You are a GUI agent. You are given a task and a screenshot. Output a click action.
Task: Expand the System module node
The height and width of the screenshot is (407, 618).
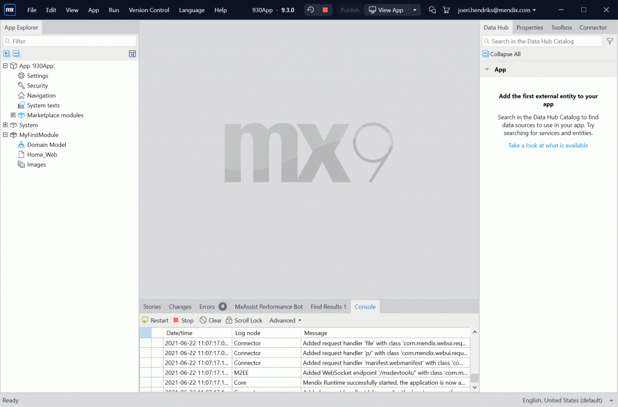tap(5, 125)
